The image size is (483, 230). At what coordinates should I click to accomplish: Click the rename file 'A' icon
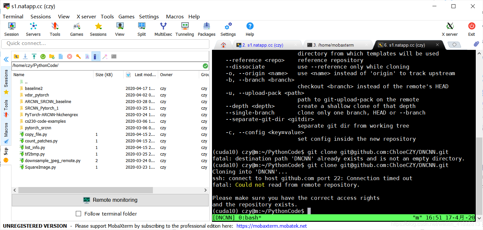(87, 56)
